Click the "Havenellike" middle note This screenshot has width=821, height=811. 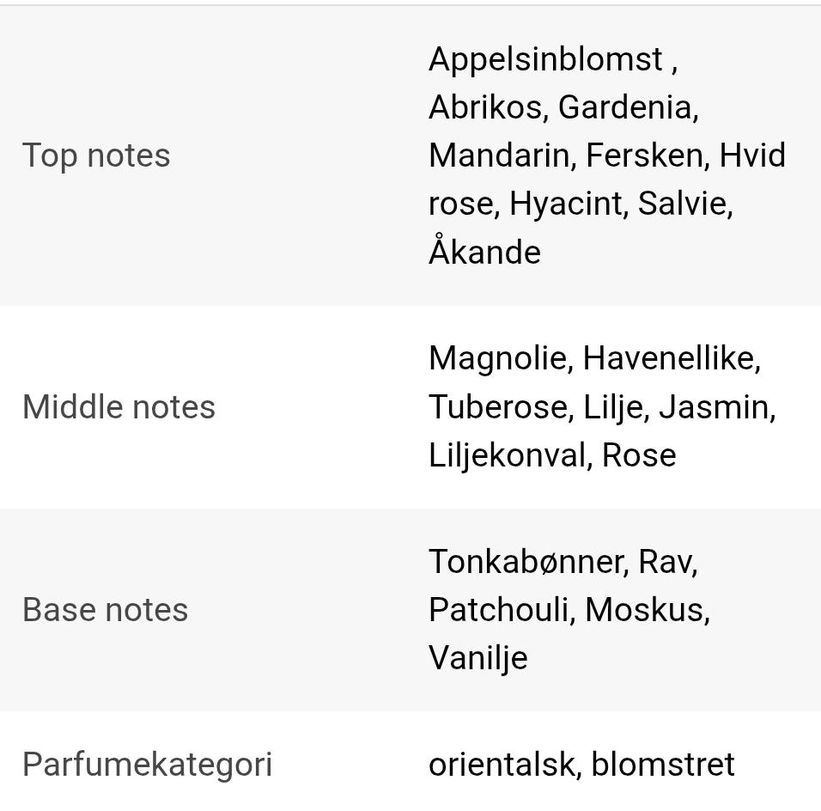point(669,357)
